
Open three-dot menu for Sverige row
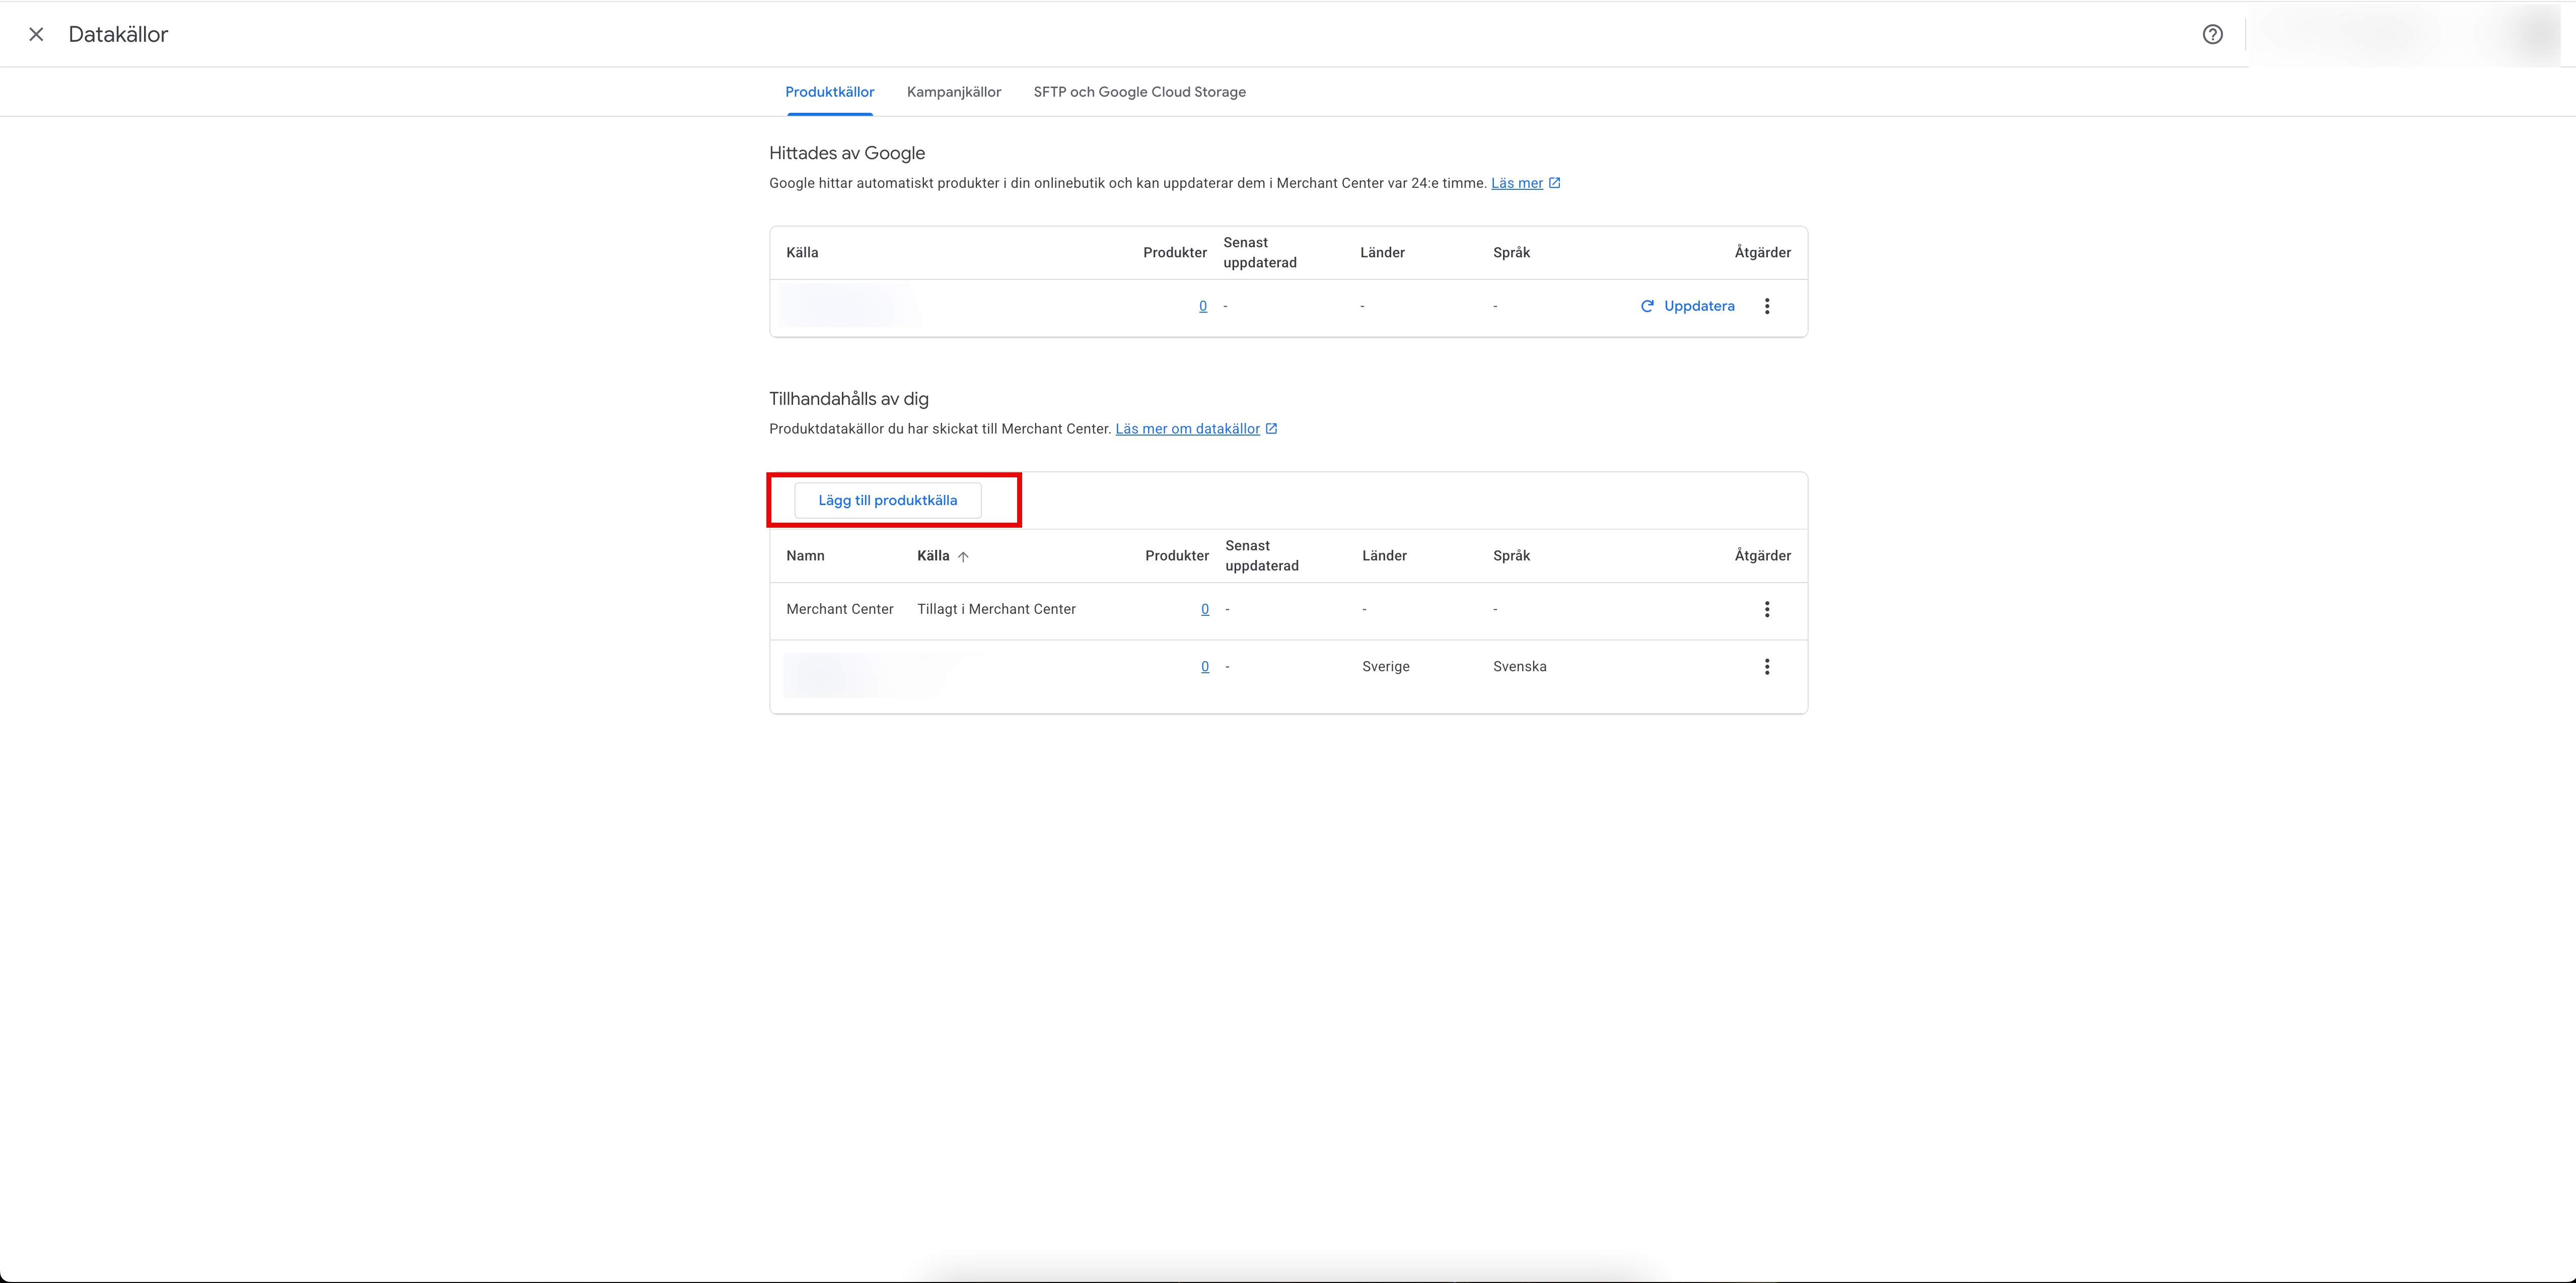click(1766, 667)
